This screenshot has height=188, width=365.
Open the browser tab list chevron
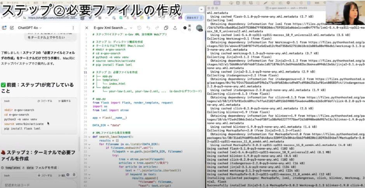point(202,10)
